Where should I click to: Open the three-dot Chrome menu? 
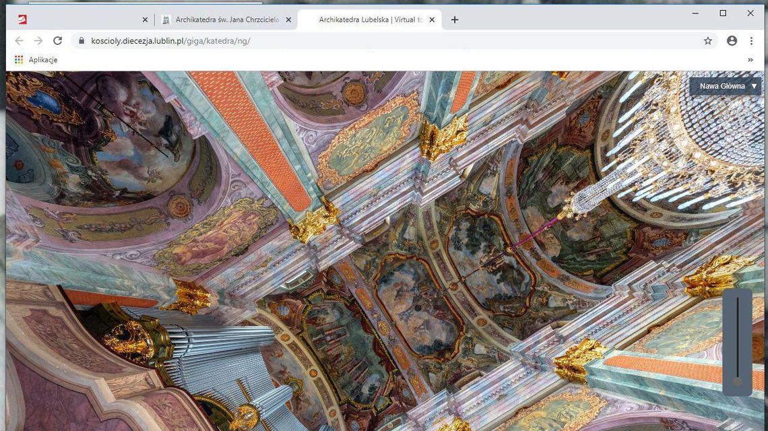(752, 40)
